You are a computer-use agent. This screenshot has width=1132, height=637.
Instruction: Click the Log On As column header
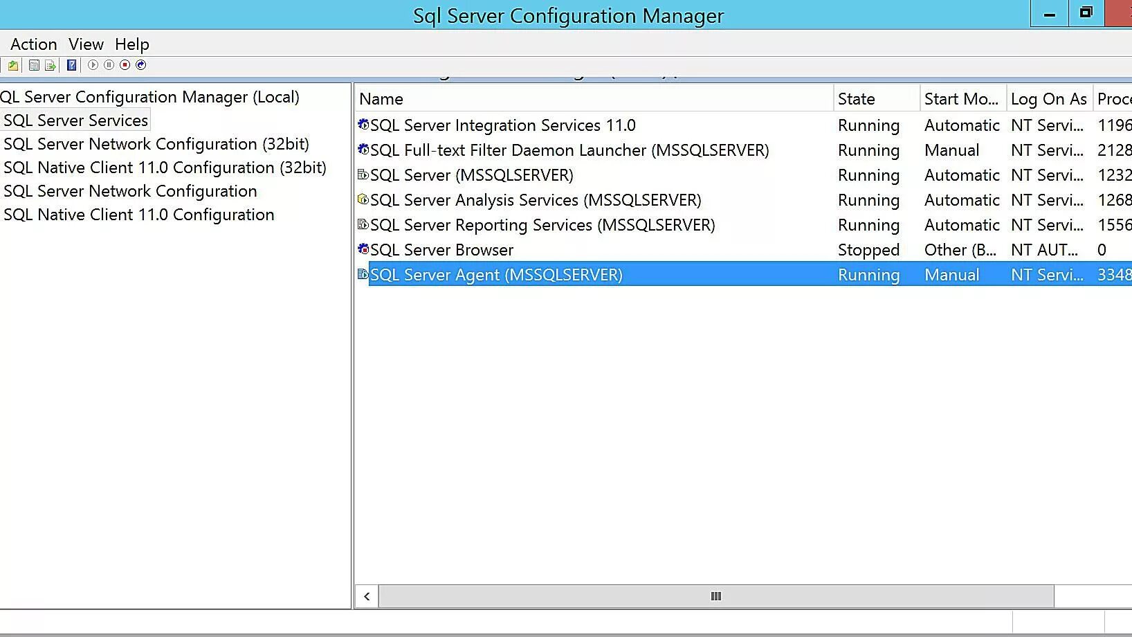pos(1048,99)
